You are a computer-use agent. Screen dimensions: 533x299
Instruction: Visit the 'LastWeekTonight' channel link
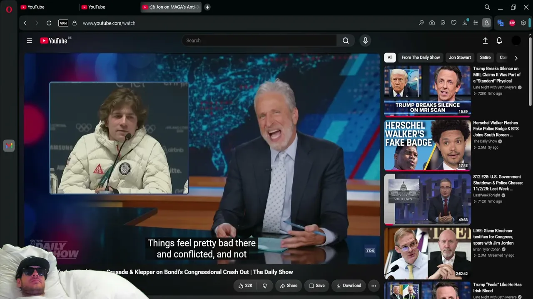click(x=487, y=196)
